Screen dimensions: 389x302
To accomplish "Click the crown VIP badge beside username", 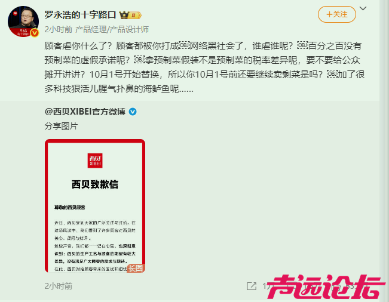I will click(130, 15).
